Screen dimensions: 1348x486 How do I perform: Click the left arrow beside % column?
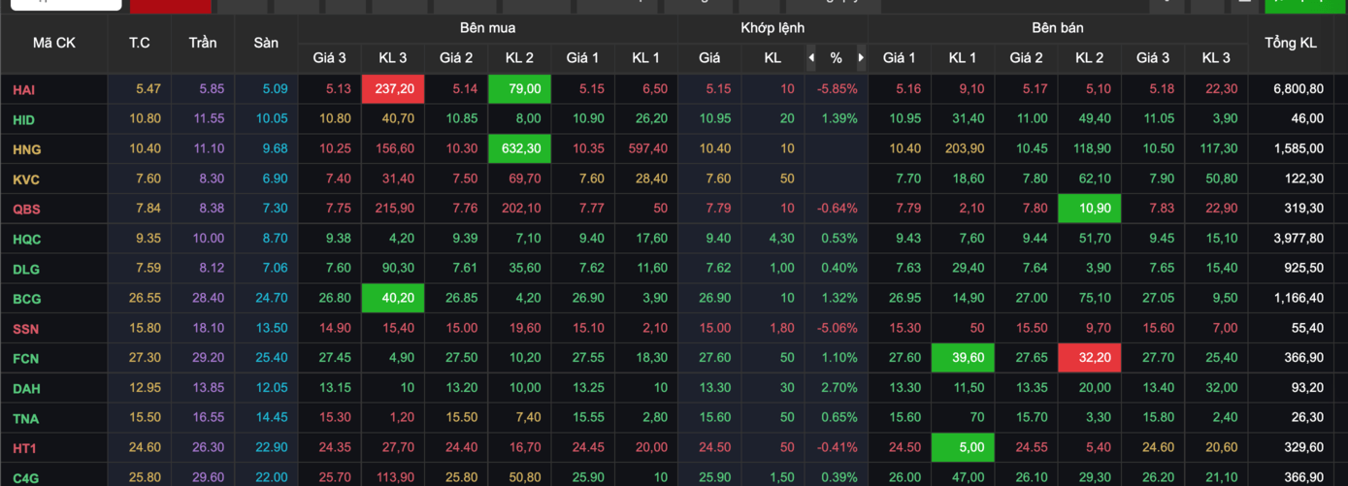(x=811, y=58)
